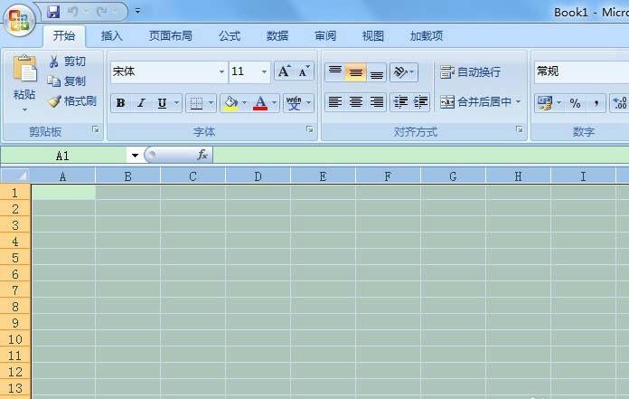
Task: Switch to the 插入 ribbon tab
Action: tap(112, 36)
